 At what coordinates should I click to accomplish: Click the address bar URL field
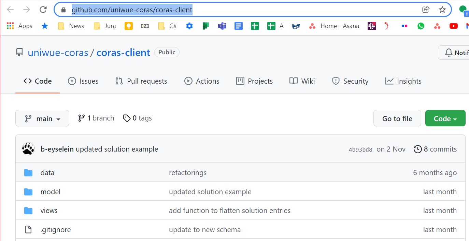(x=239, y=10)
